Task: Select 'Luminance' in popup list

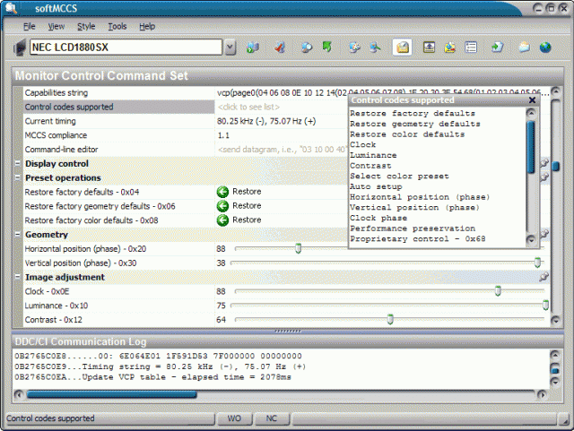Action: (373, 156)
